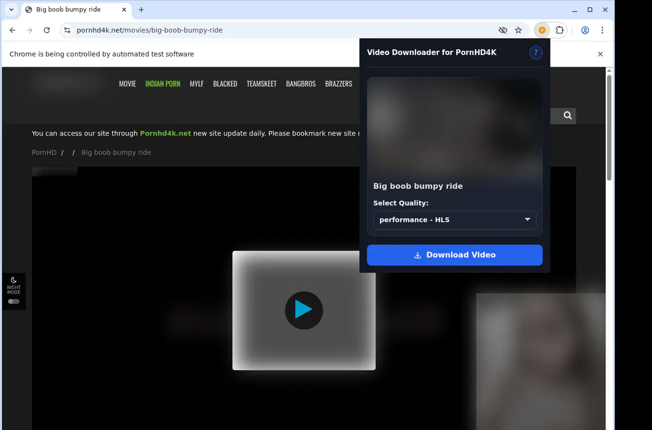Open the BLACKED menu item

pyautogui.click(x=225, y=84)
